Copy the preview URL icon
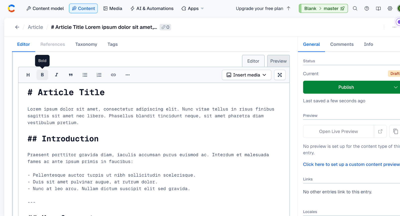The height and width of the screenshot is (216, 400). [x=395, y=132]
